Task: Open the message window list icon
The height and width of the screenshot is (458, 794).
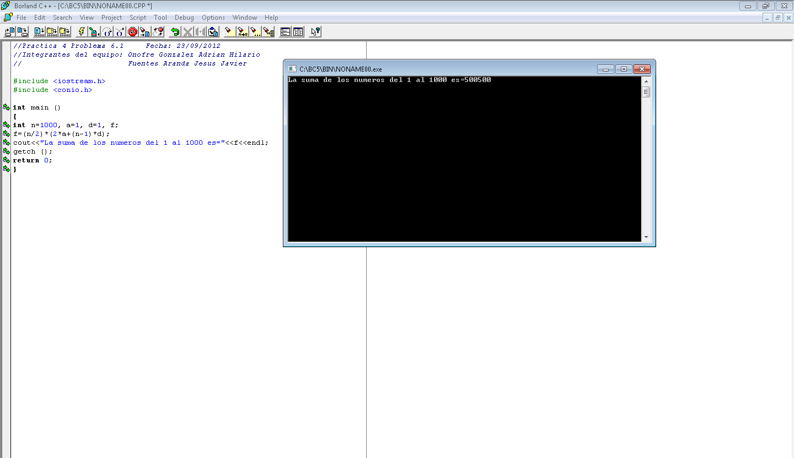Action: [x=285, y=31]
